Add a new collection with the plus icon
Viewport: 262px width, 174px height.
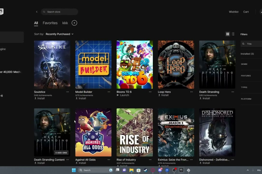74,23
